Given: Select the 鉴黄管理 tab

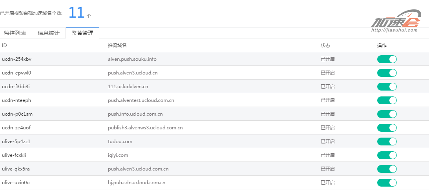Looking at the screenshot, I should pos(82,33).
